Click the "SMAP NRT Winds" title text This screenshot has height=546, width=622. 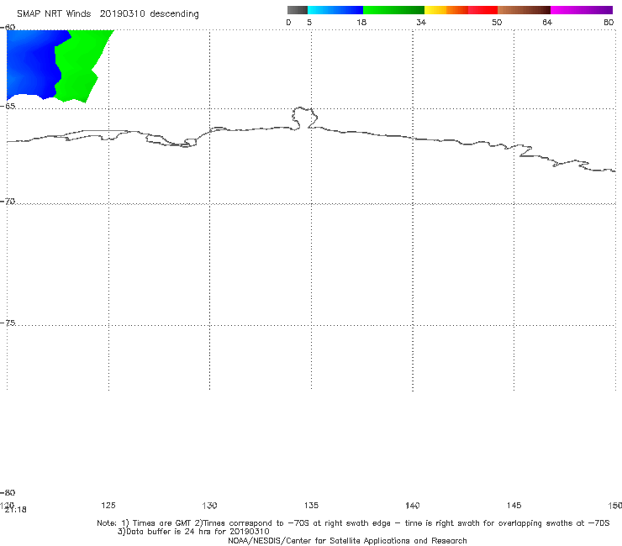54,13
